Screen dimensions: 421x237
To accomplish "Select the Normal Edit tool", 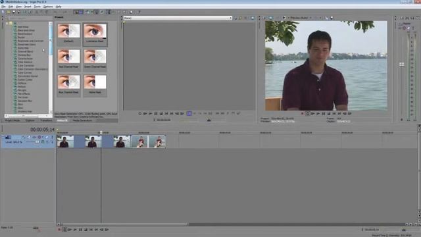I will coord(109,12).
